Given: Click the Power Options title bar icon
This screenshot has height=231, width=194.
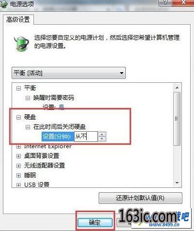Looking at the screenshot, I should 3,4.
